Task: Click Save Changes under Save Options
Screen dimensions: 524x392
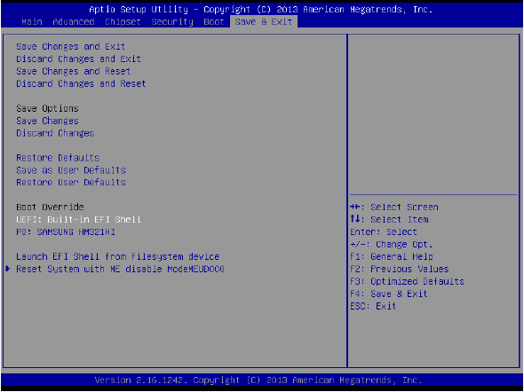Action: point(47,121)
